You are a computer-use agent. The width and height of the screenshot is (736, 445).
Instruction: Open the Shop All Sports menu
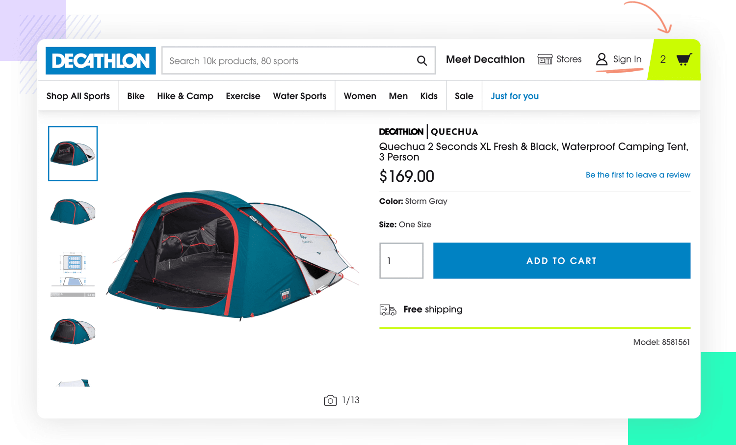click(x=78, y=96)
